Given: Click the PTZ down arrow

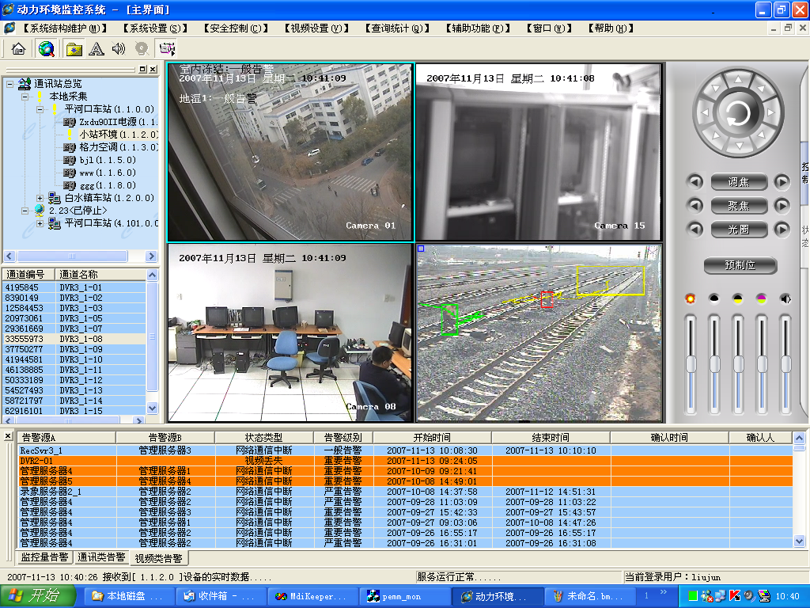Looking at the screenshot, I should point(739,146).
